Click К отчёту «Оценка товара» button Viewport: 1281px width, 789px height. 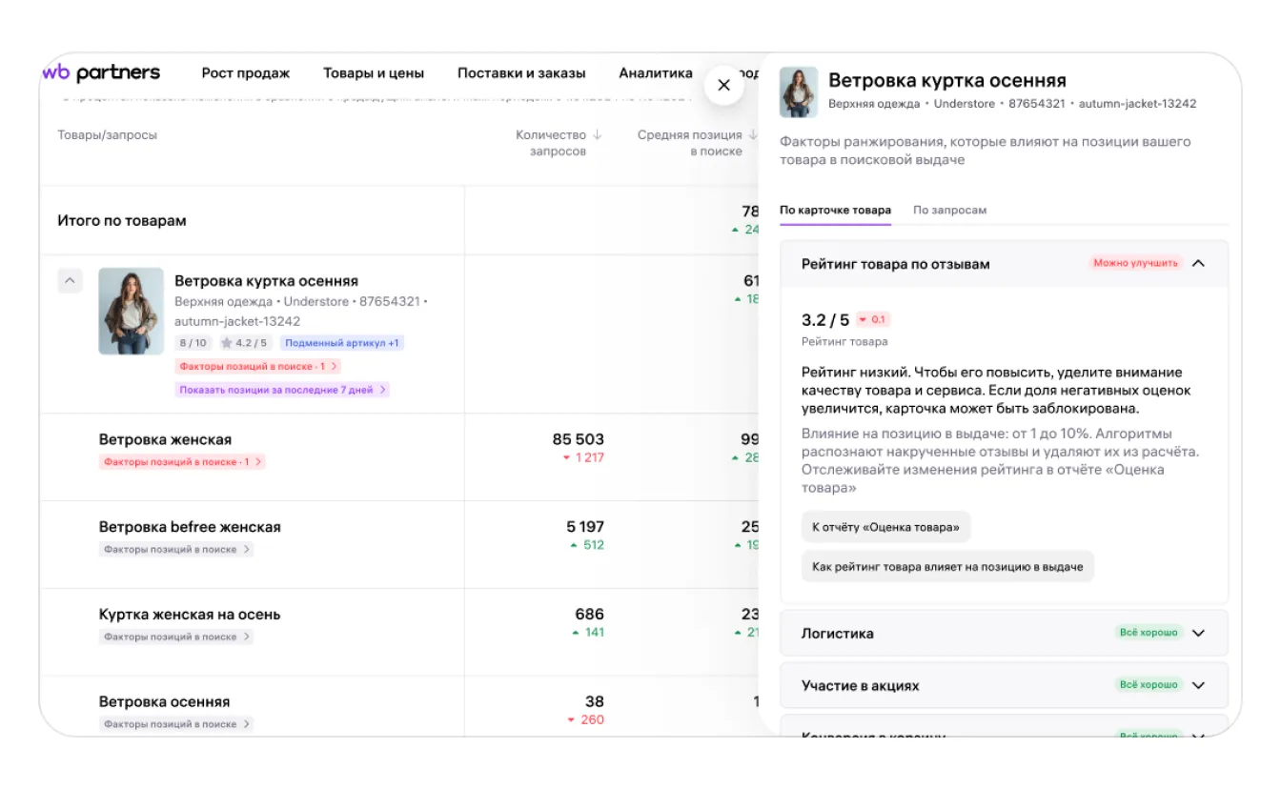point(885,527)
